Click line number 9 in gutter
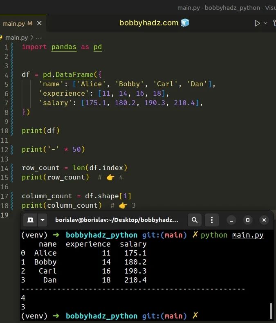The height and width of the screenshot is (323, 276). [x=7, y=121]
